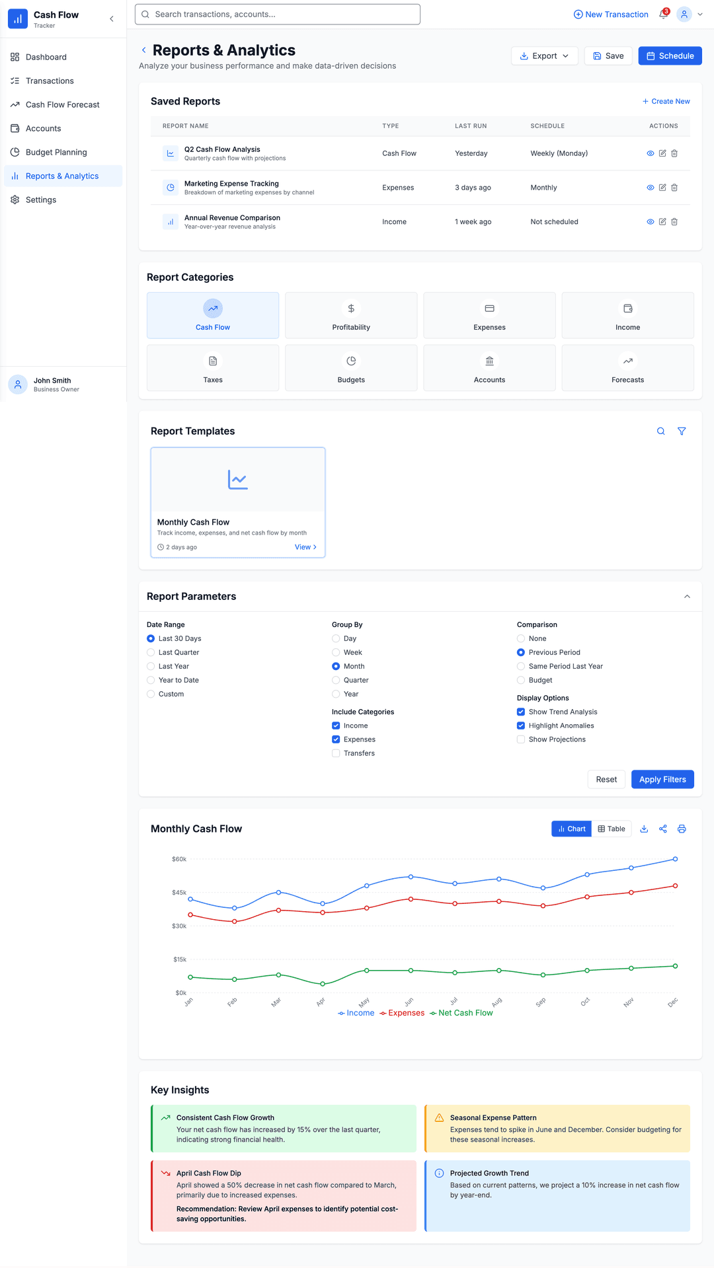
Task: Click the search transactions input field
Action: [x=278, y=15]
